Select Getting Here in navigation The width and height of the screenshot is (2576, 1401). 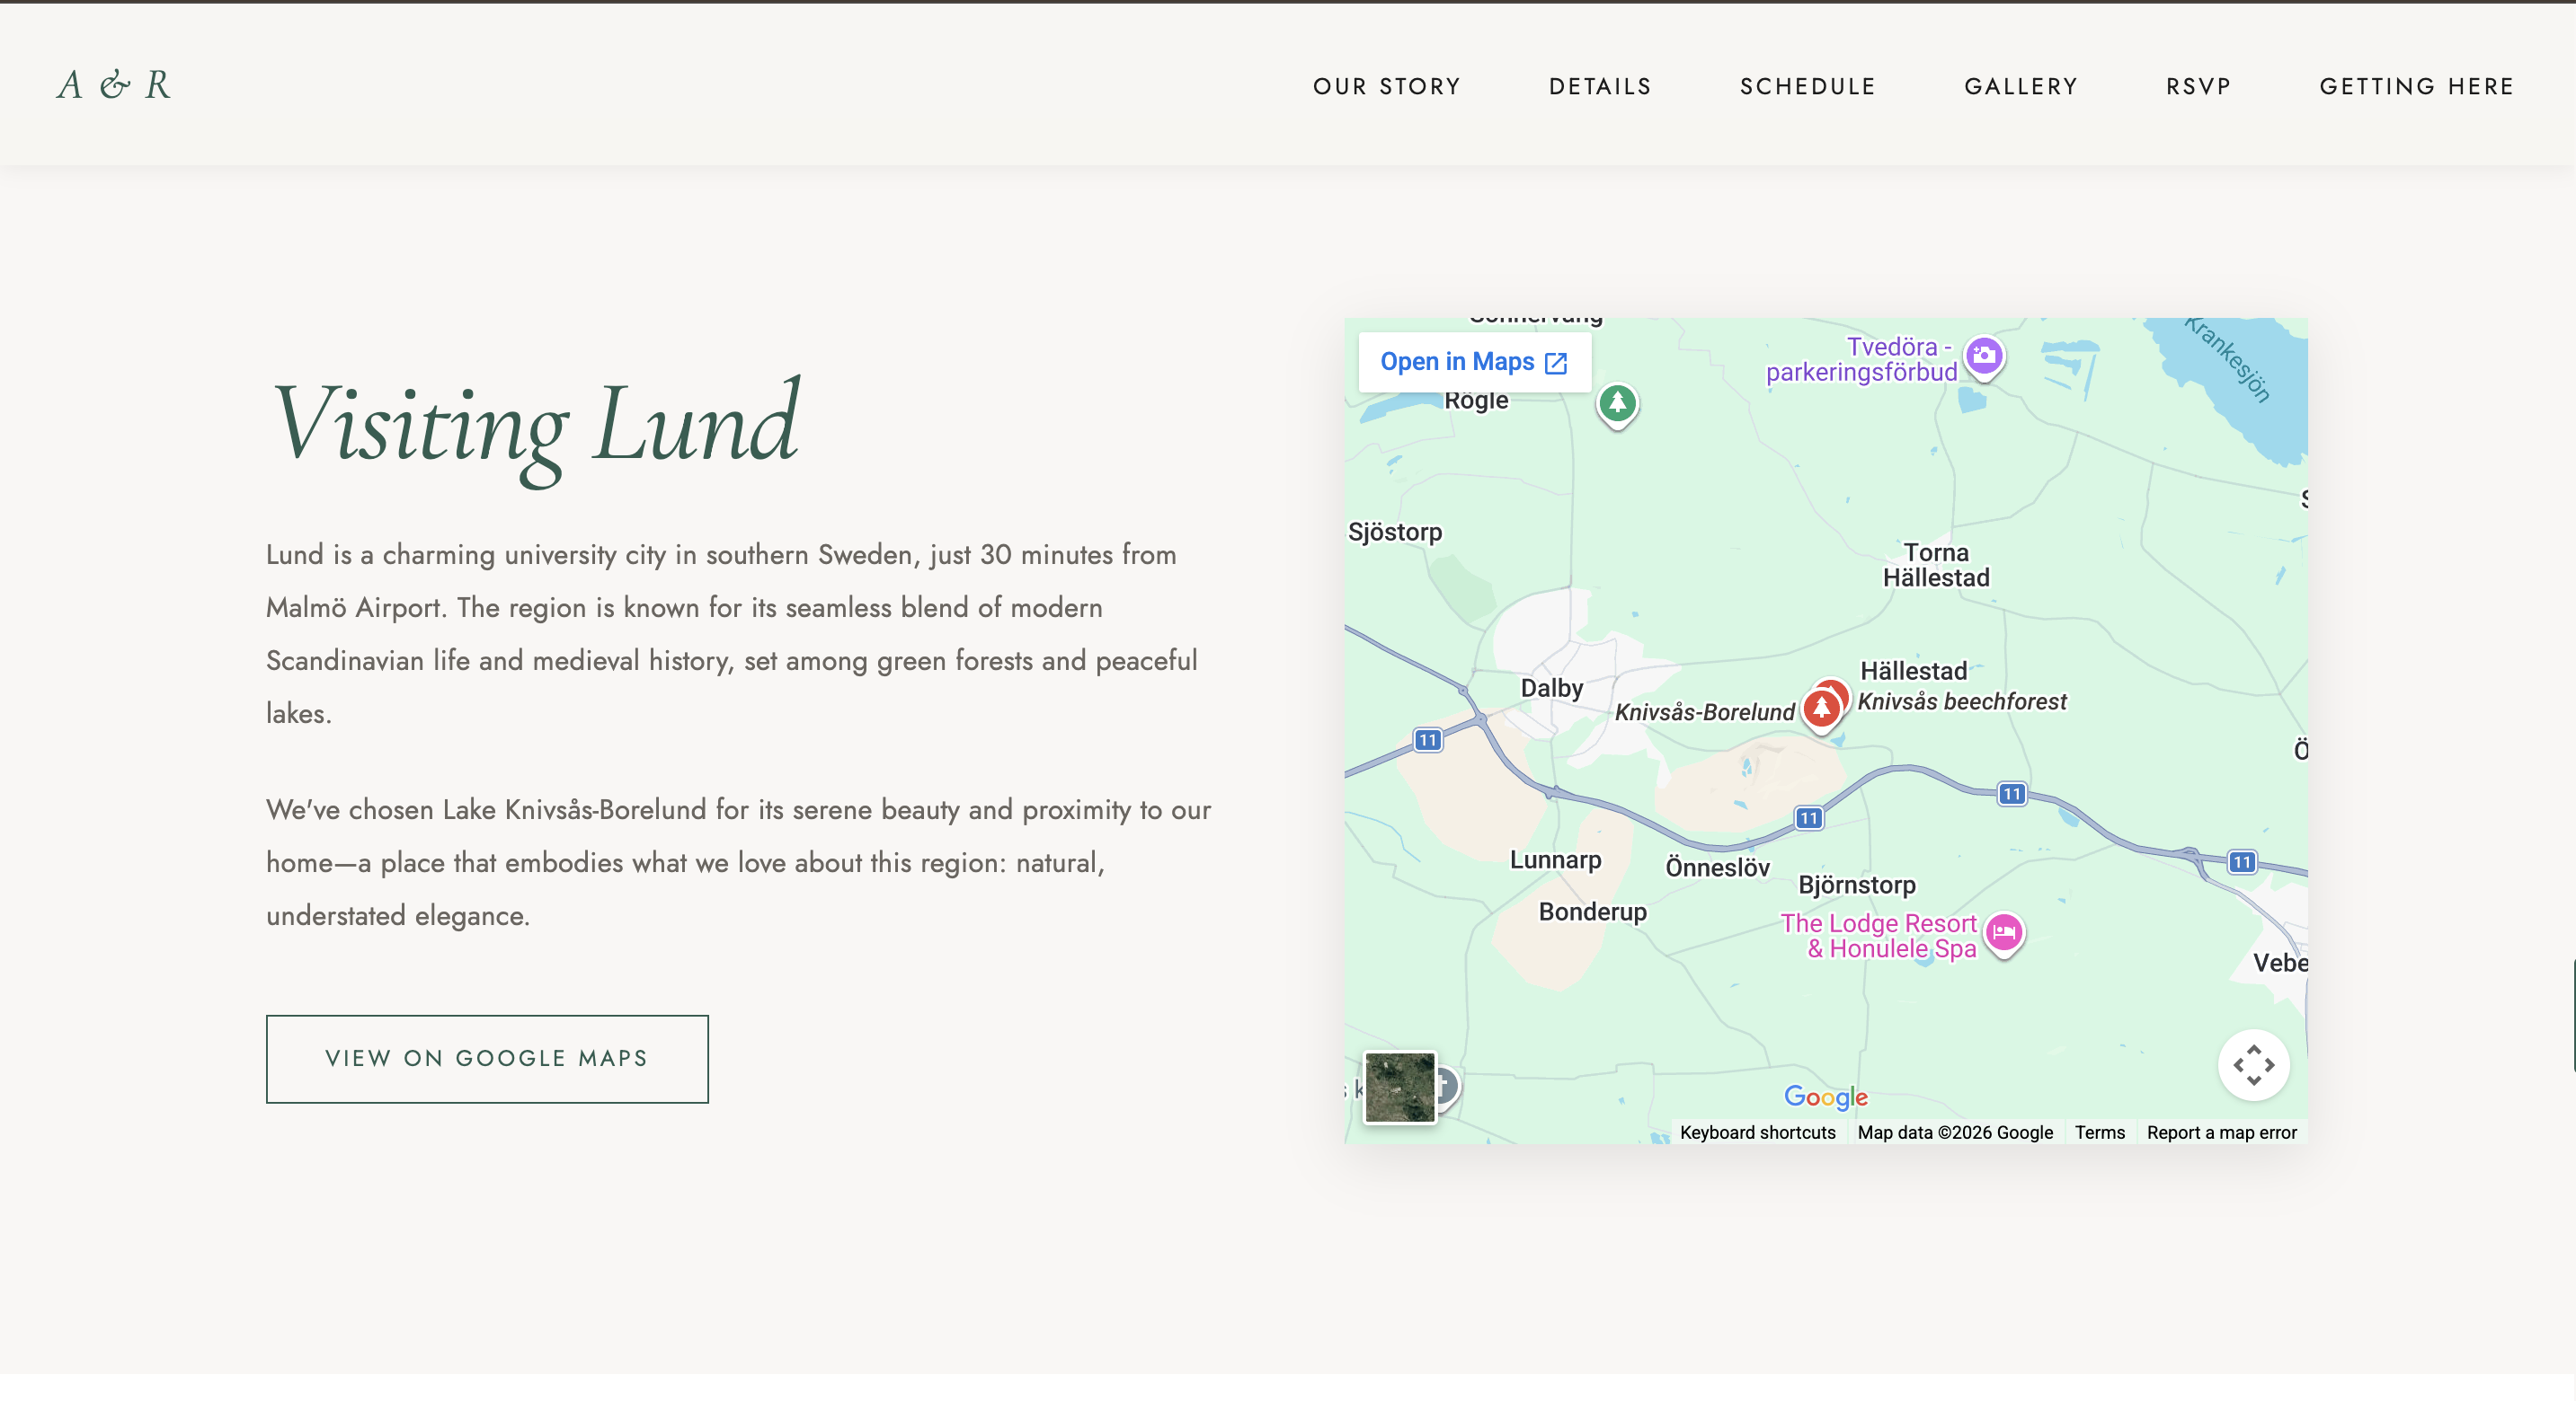click(x=2417, y=87)
